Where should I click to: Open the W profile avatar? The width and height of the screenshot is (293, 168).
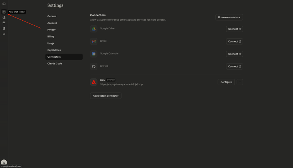(4, 163)
